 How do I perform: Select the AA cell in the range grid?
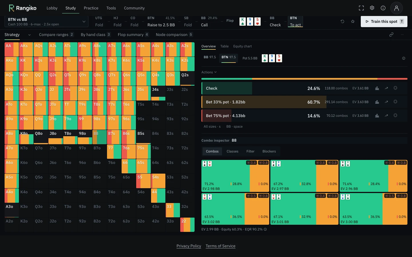coord(12,49)
